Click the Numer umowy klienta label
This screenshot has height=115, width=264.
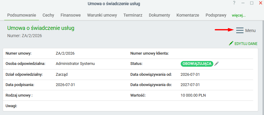tap(150, 53)
